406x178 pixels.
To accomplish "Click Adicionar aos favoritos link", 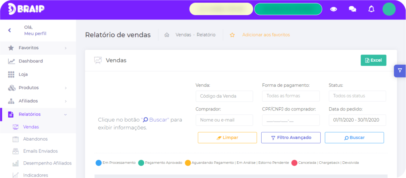I will click(266, 35).
